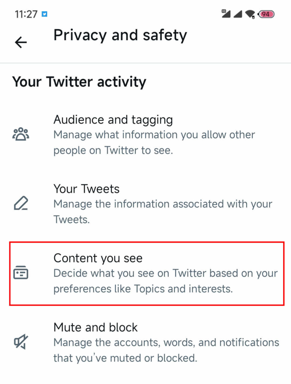This screenshot has width=291, height=384.
Task: Tap the Privacy and safety page title
Action: [x=120, y=35]
